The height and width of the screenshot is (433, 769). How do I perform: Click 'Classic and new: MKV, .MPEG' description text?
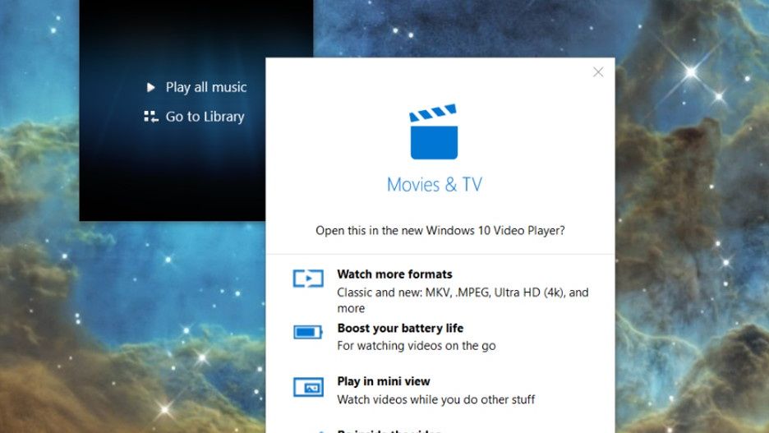click(x=463, y=300)
